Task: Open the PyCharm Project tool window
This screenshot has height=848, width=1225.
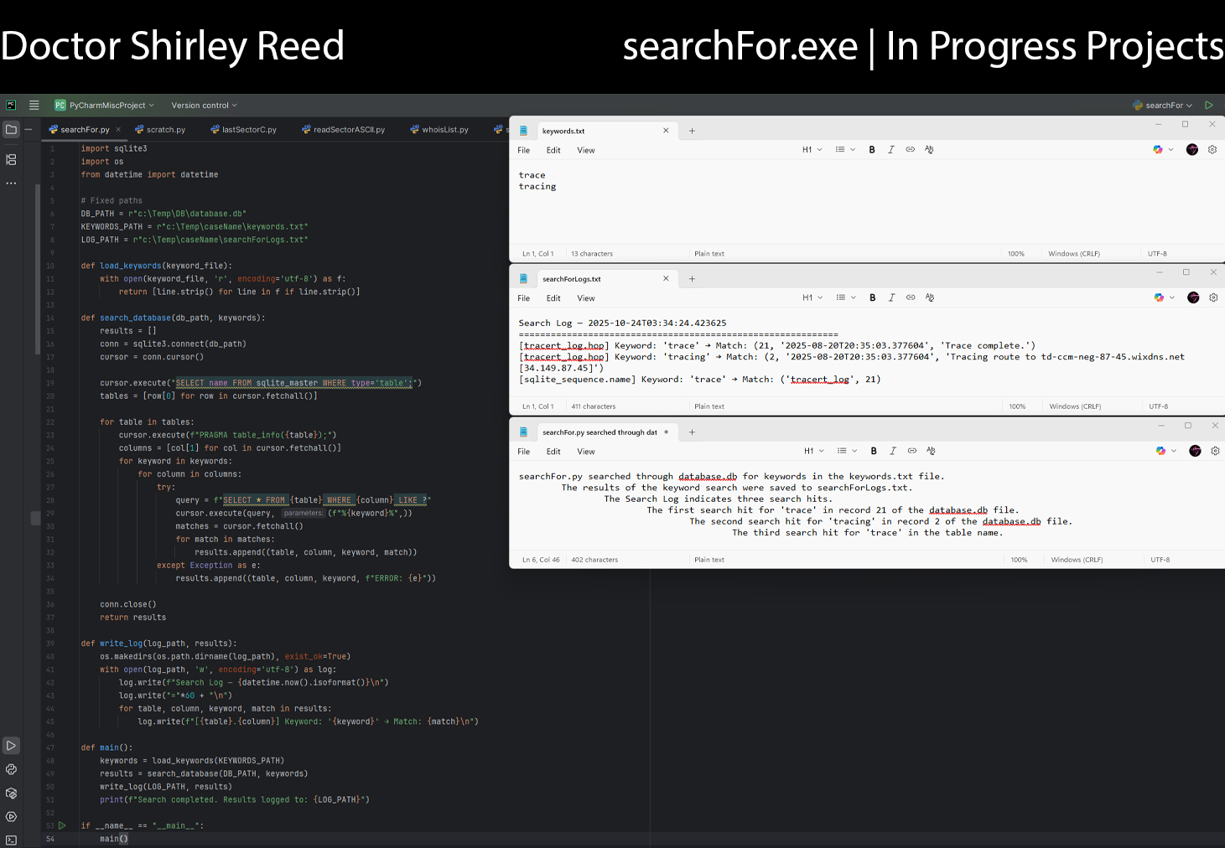Action: (x=11, y=130)
